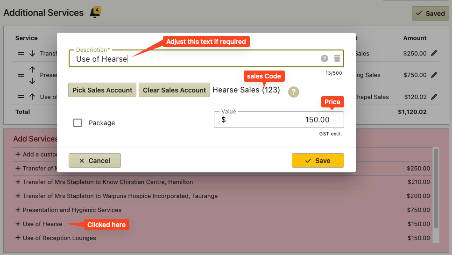This screenshot has height=255, width=452.
Task: Grab the drag handle of first service row
Action: (x=21, y=53)
